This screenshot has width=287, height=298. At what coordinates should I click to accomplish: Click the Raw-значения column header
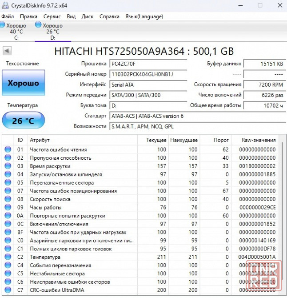(259, 140)
